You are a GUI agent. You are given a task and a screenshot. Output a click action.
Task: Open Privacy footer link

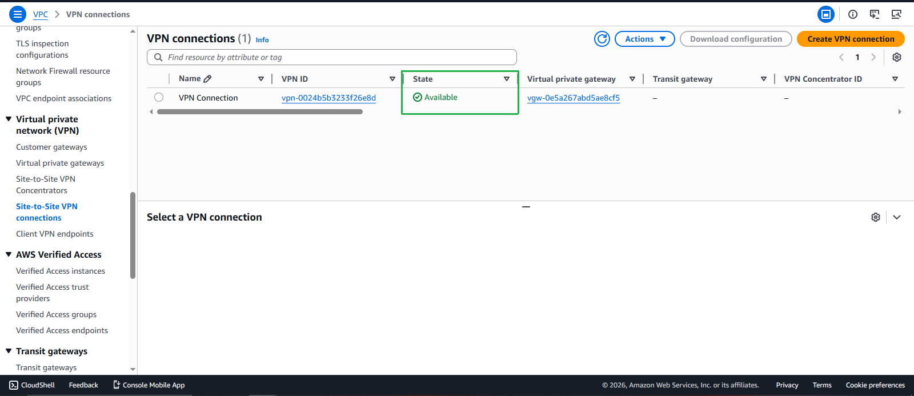[x=787, y=385]
